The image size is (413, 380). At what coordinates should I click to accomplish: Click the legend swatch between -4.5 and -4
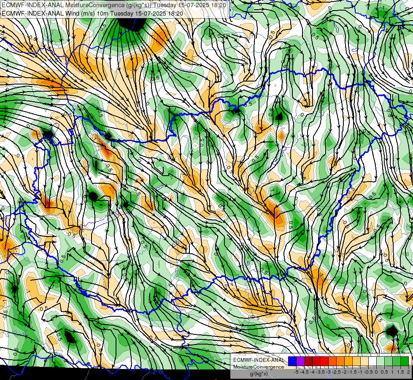point(308,361)
